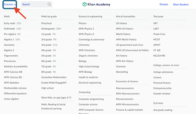The height and width of the screenshot is (114, 196).
Task: Type in the Search field
Action: 34,4
